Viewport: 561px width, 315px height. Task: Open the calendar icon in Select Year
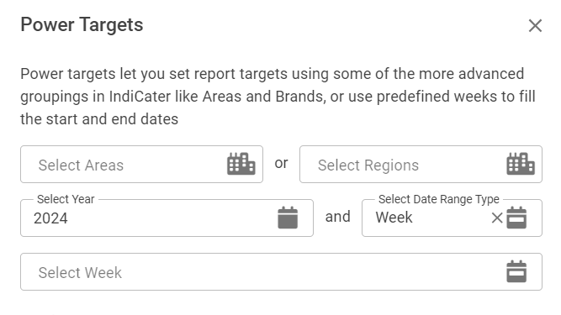click(288, 218)
